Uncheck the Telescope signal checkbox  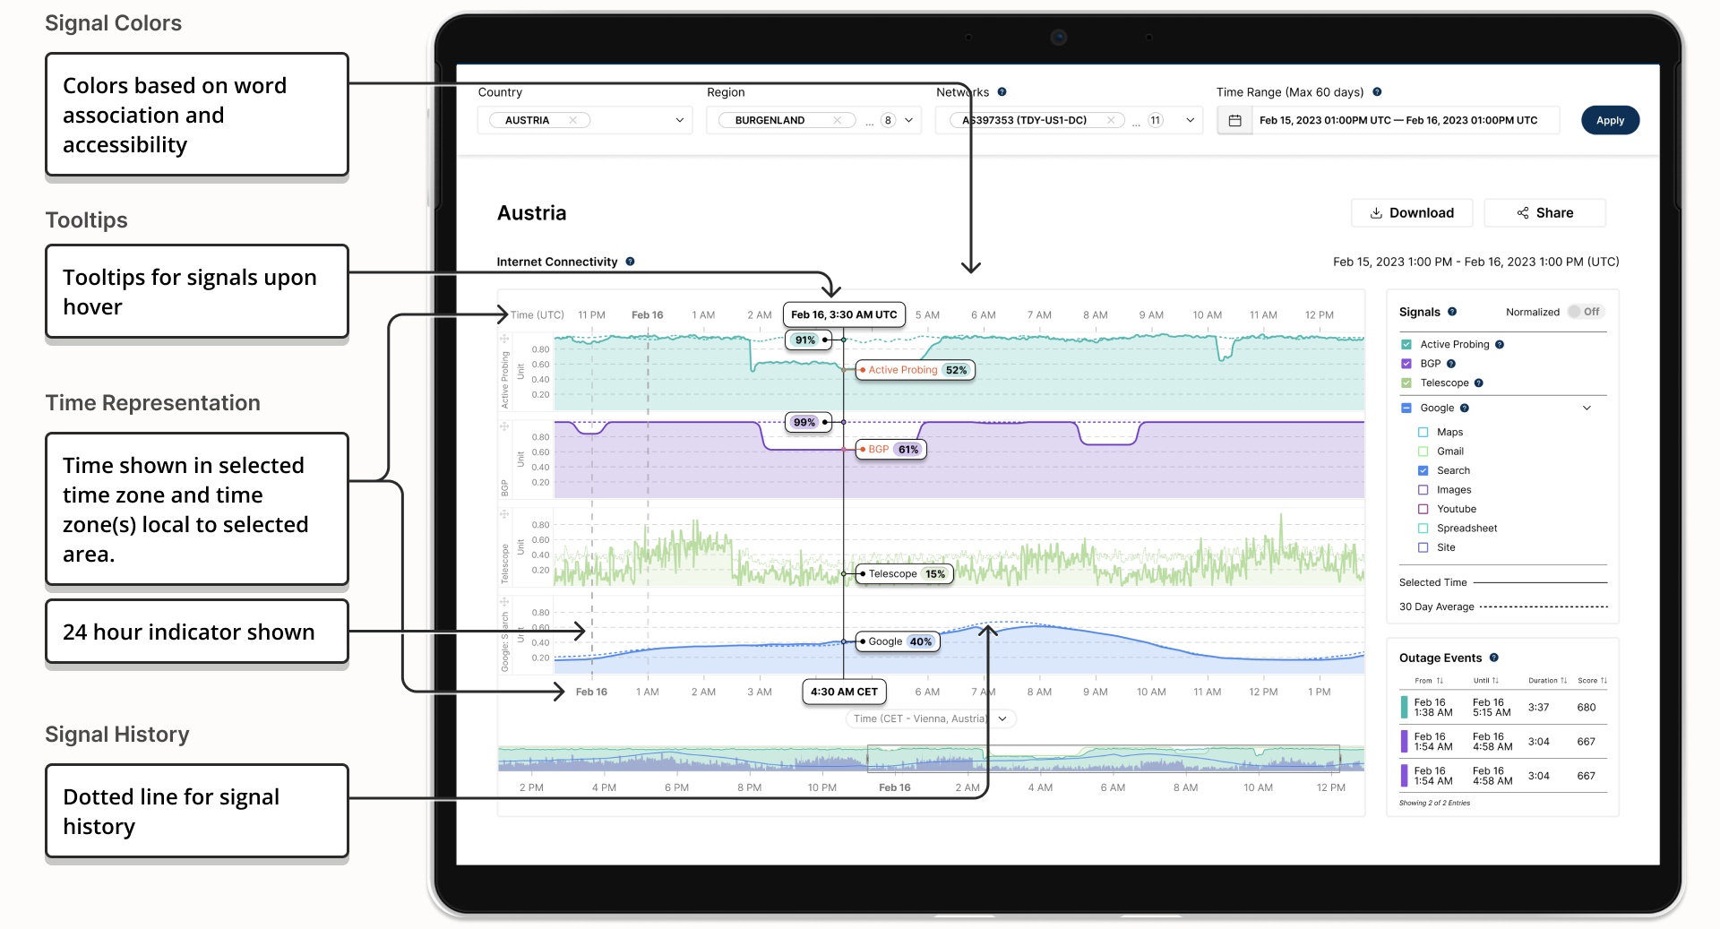(x=1406, y=383)
